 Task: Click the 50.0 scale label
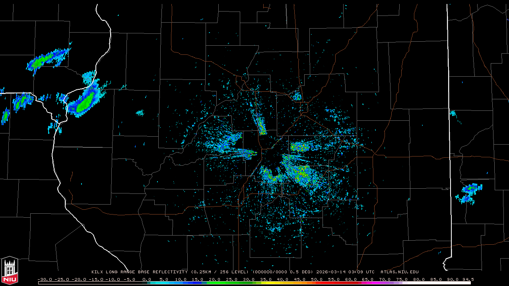click(317, 279)
